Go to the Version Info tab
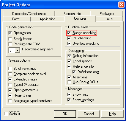This screenshot has width=126, height=121. click(73, 14)
